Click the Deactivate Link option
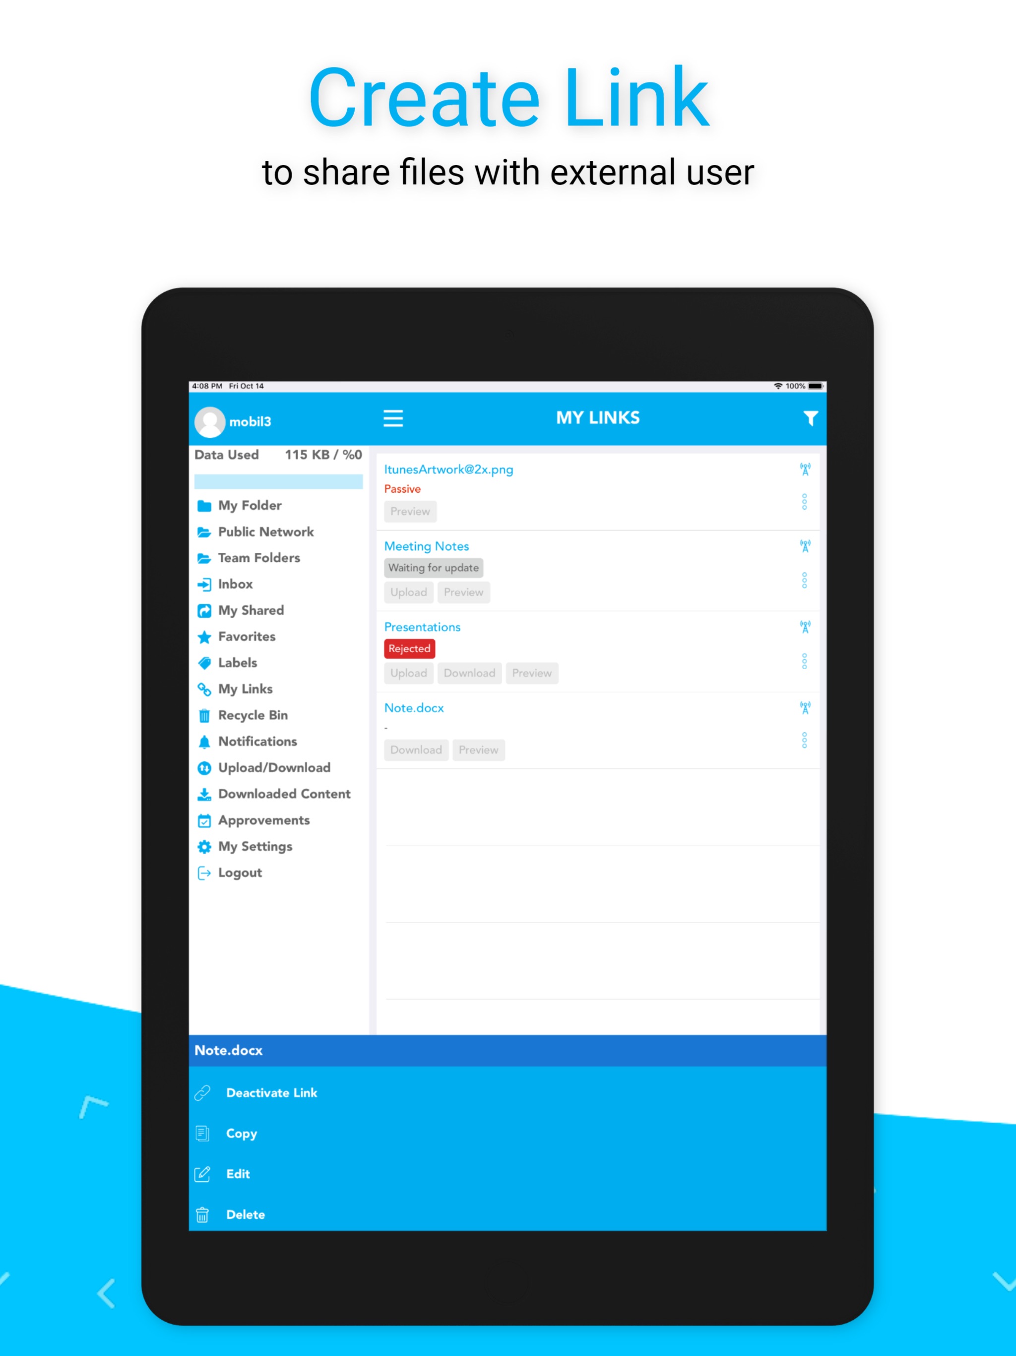Screen dimensions: 1016x1356 [x=271, y=1091]
